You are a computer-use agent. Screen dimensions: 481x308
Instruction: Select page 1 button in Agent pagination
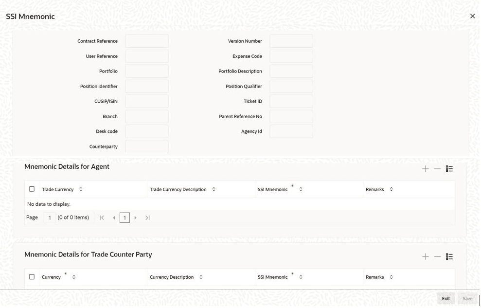(125, 217)
